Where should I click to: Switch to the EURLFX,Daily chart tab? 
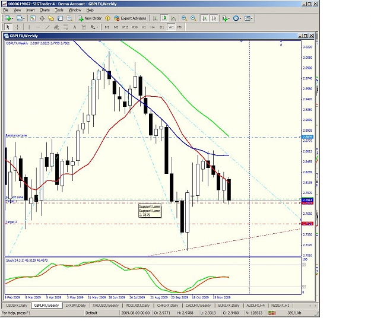229,306
